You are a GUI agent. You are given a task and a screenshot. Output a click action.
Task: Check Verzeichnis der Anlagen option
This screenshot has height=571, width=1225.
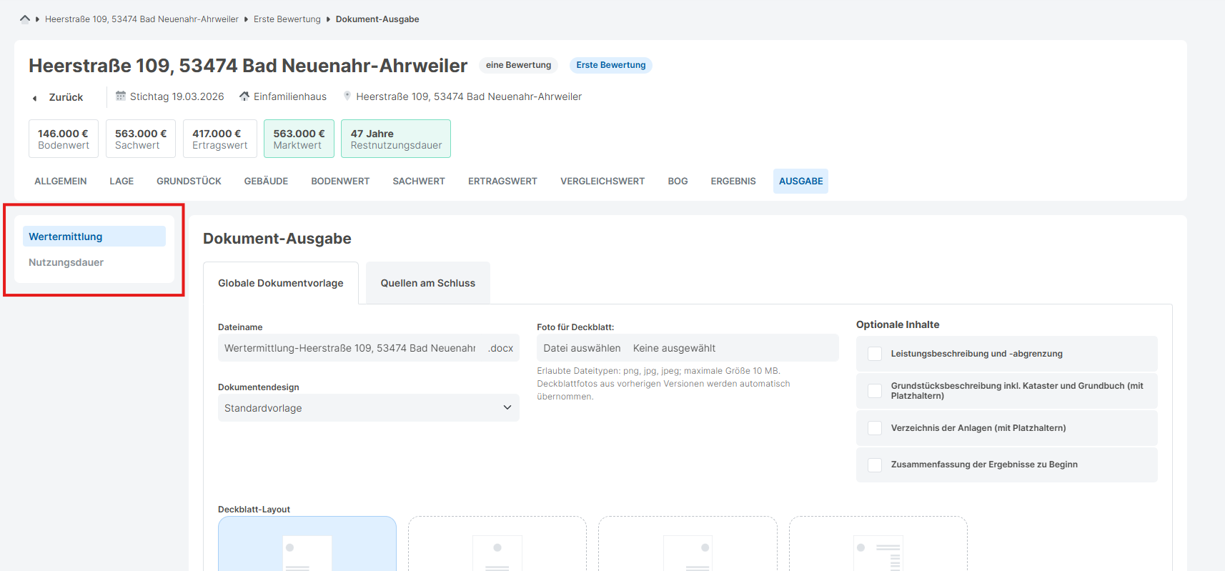875,428
